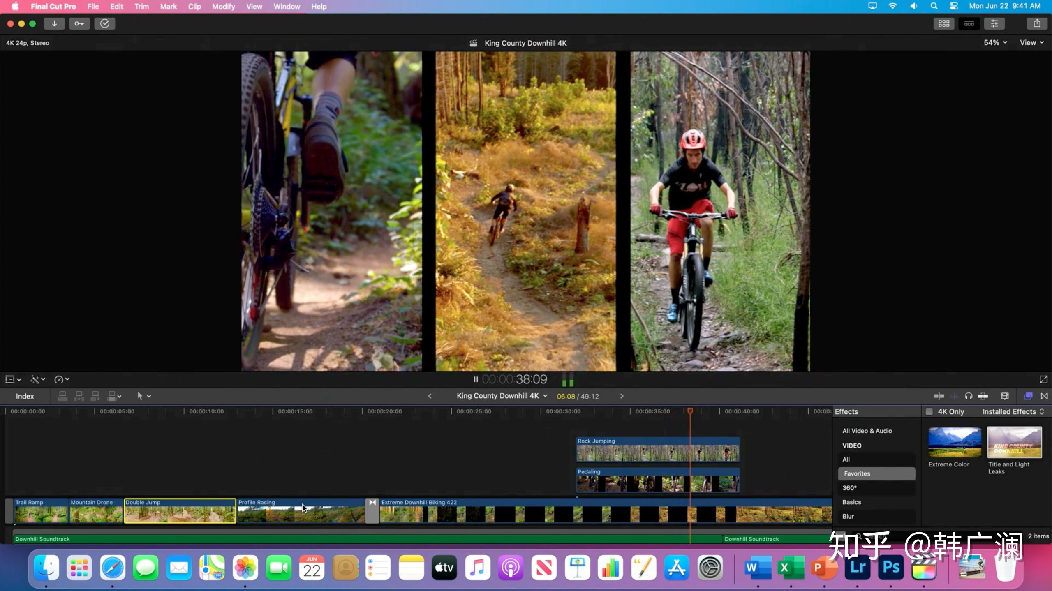Open the timeline Index panel
The width and height of the screenshot is (1052, 591).
[x=25, y=396]
